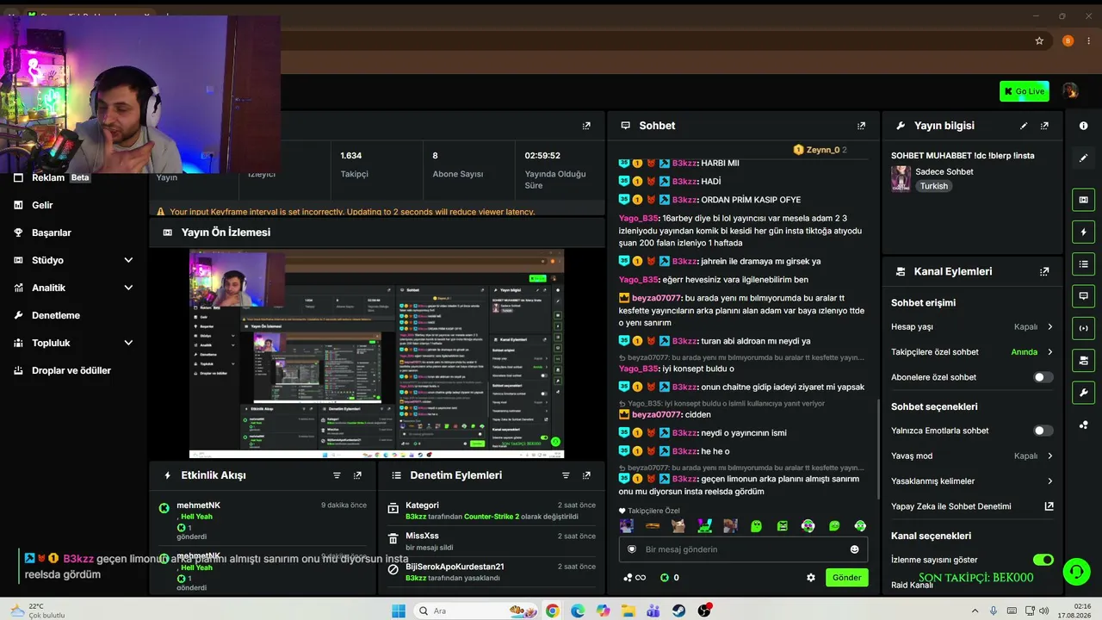Pop out the Sohbet chat panel

(x=861, y=126)
